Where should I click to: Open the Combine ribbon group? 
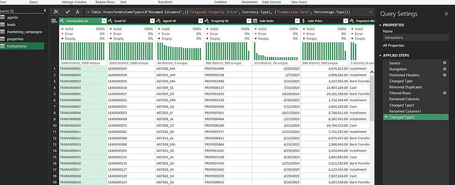(x=221, y=2)
